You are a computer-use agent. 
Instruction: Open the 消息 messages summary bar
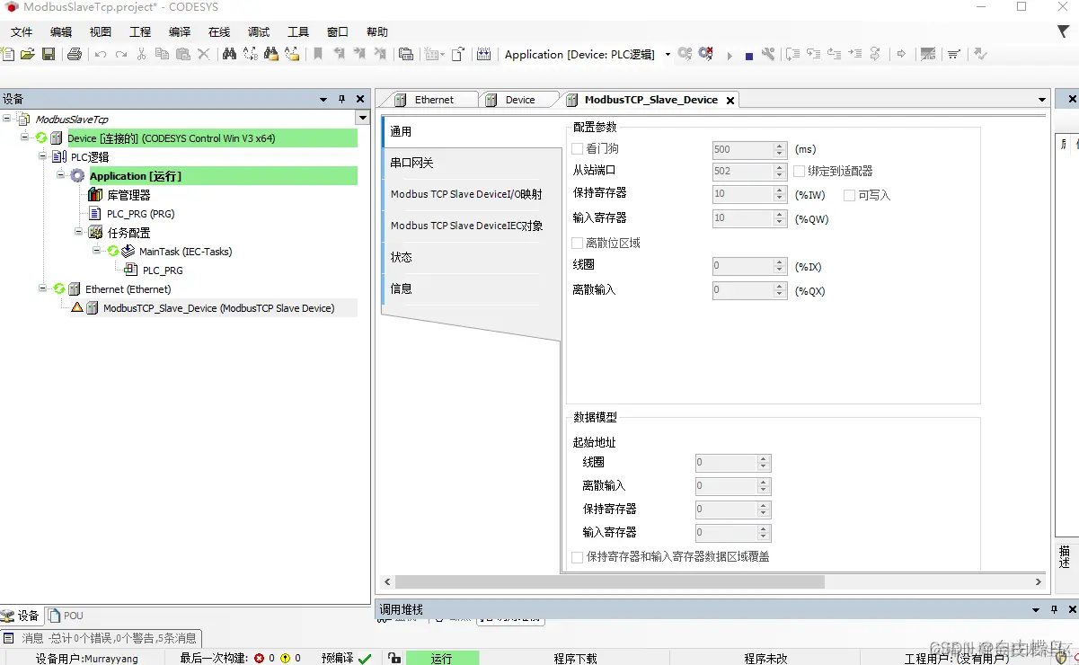pos(101,638)
